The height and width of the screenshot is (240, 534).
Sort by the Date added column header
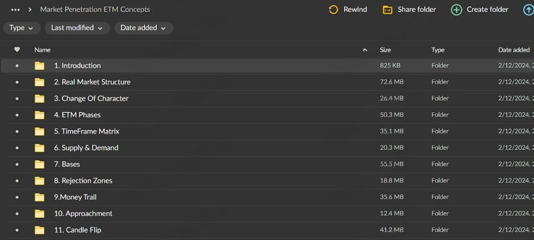514,50
